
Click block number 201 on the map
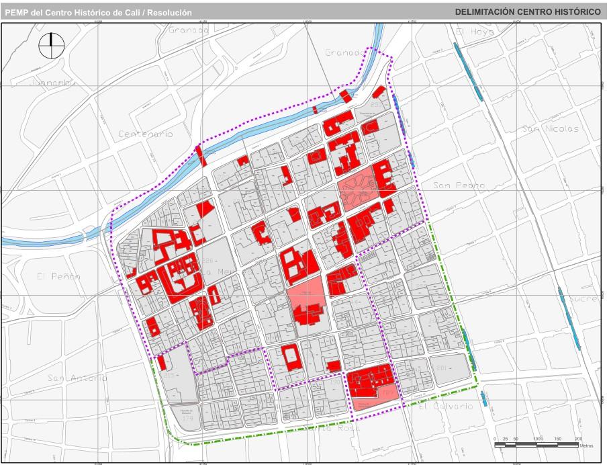(442, 368)
